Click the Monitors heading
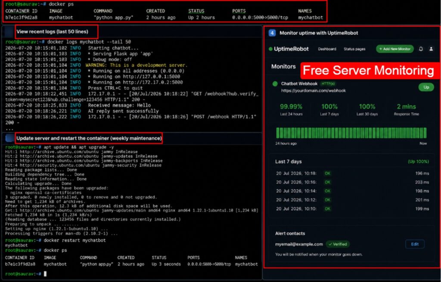The width and height of the screenshot is (441, 282). [283, 67]
